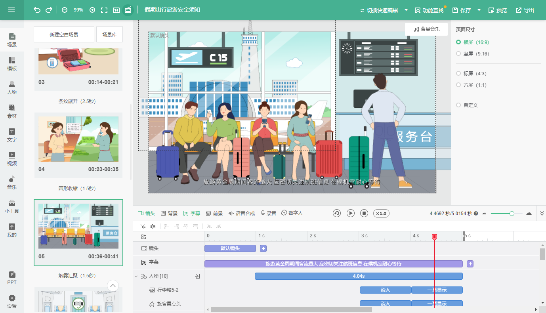
Task: Click 新建空白场景 button
Action: (64, 34)
